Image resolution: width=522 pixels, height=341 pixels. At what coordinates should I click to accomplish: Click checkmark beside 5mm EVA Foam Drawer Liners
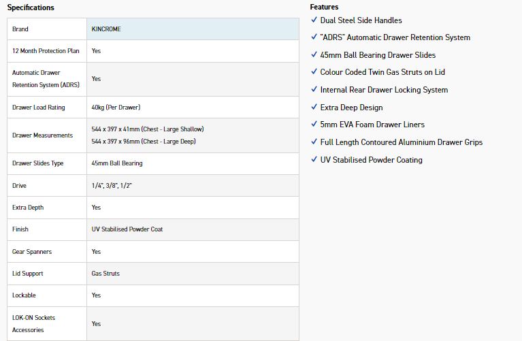click(314, 125)
